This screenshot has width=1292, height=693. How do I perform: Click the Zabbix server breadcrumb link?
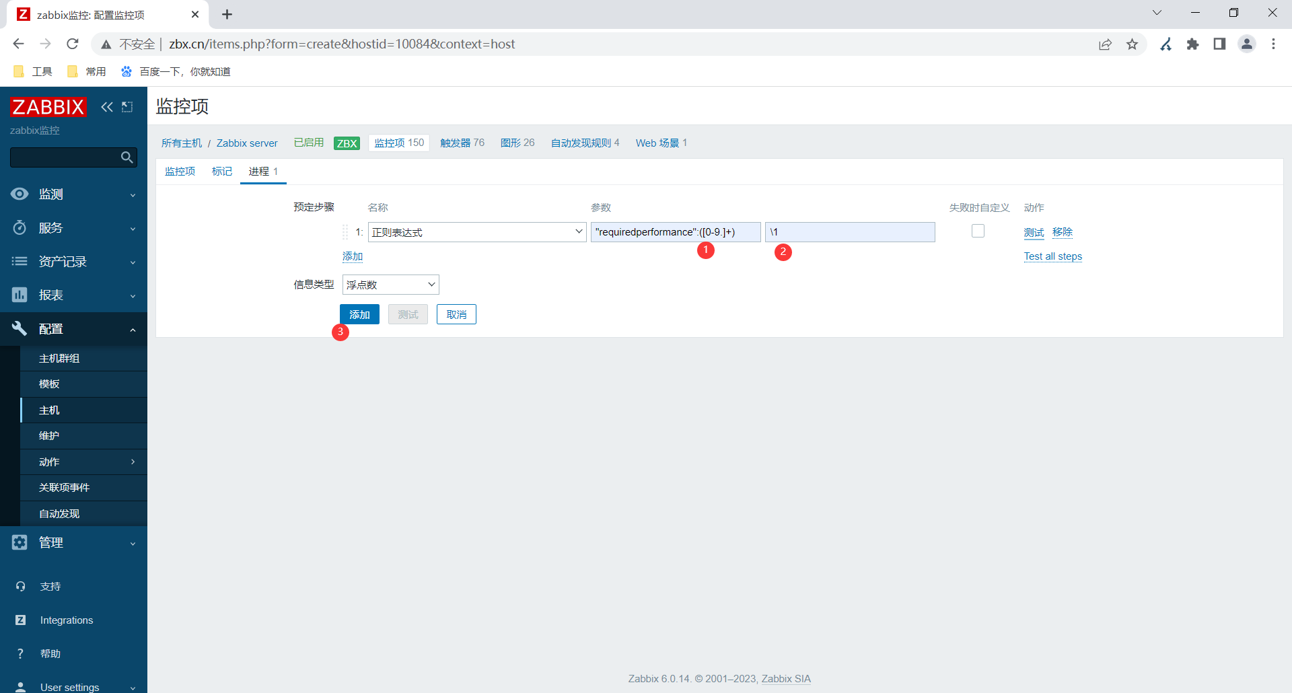click(247, 143)
